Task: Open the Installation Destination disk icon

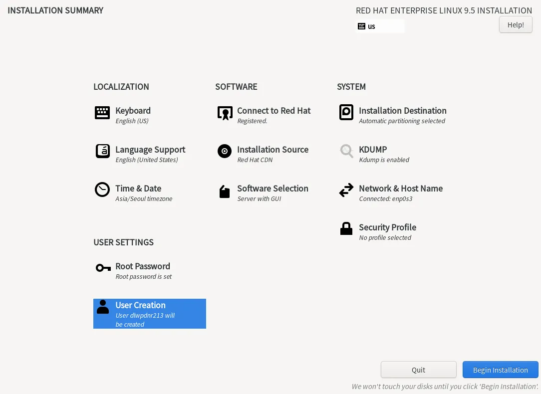Action: (346, 112)
